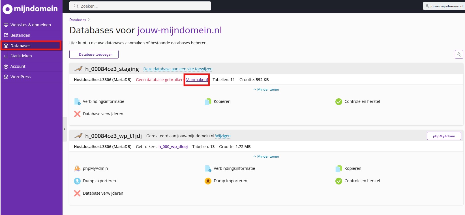
Task: Open WordPress section in sidebar
Action: [x=20, y=77]
